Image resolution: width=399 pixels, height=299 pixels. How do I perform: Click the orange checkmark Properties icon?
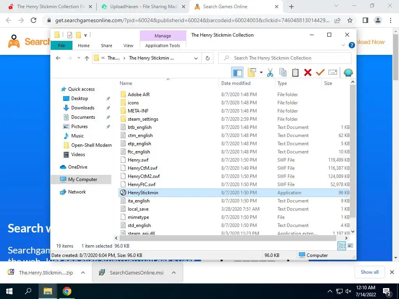pos(320,73)
